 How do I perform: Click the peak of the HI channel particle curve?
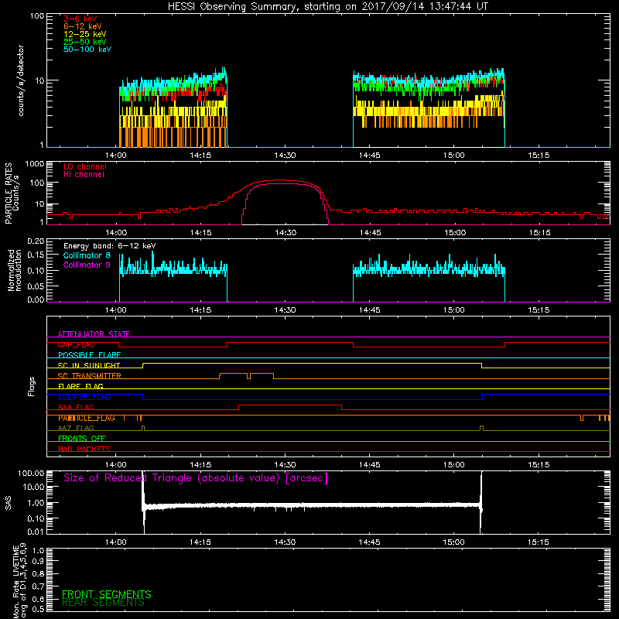pyautogui.click(x=285, y=184)
